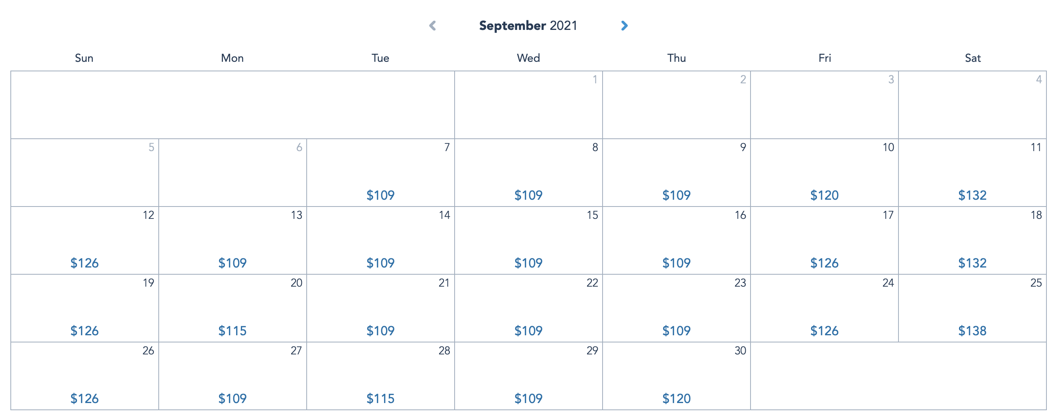Choose Monday September 13 at $109

(232, 240)
